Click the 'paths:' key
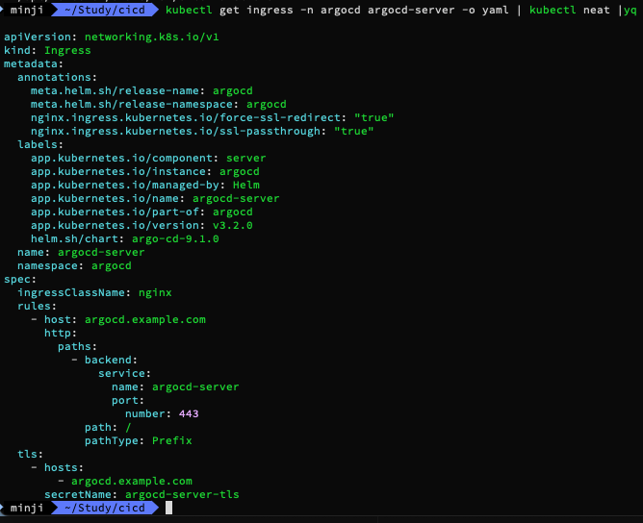Viewport: 643px width, 523px height. (x=77, y=346)
